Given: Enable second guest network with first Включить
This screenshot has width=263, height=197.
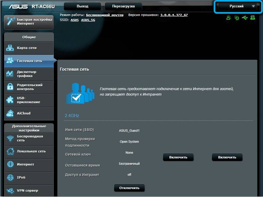Looking at the screenshot, I should [x=178, y=157].
